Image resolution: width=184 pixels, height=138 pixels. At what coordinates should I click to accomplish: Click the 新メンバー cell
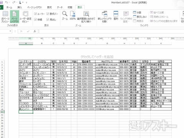pyautogui.click(x=26, y=109)
